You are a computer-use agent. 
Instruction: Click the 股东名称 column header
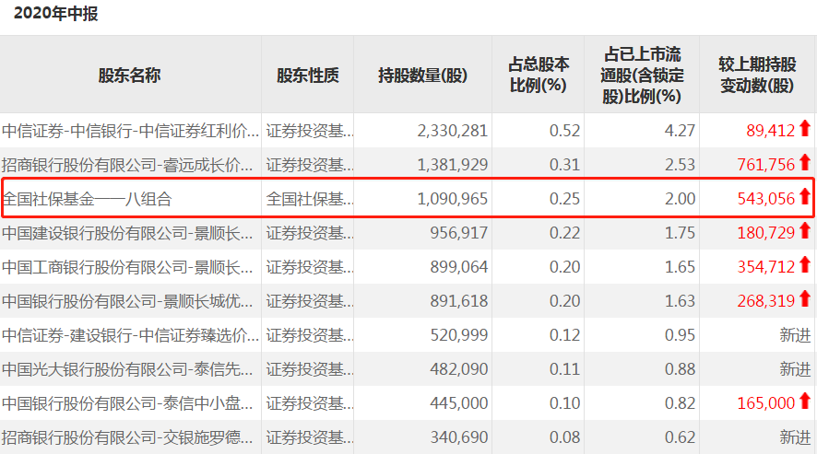[x=129, y=76]
